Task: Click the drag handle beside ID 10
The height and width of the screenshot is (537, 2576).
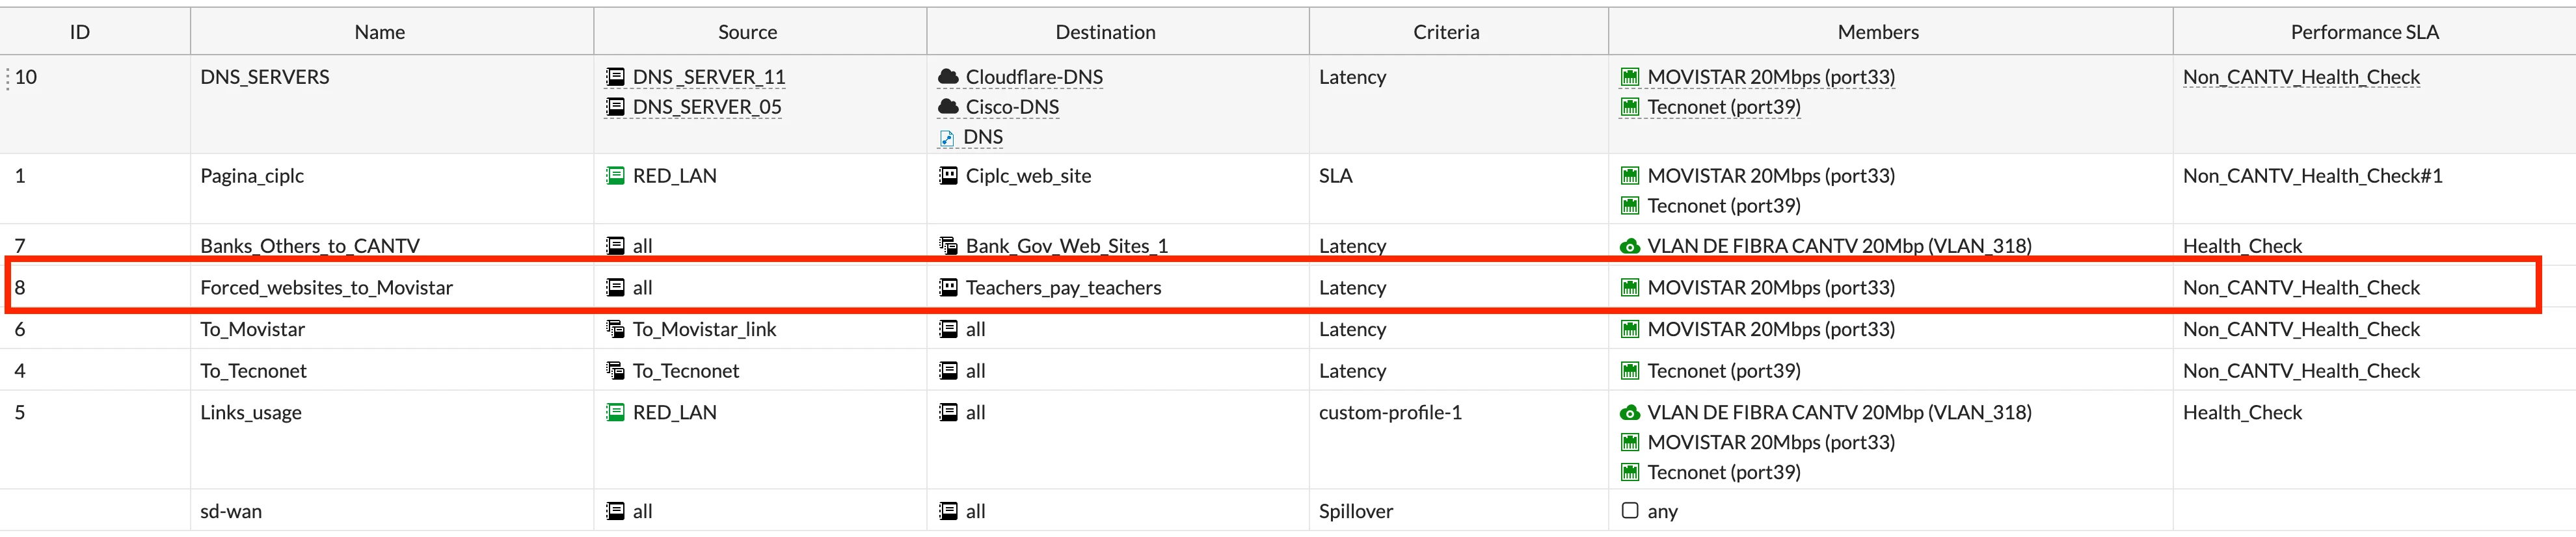Action: pyautogui.click(x=8, y=77)
